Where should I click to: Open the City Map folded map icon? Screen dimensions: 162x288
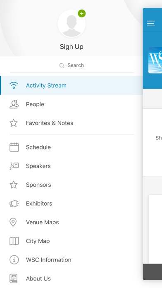(14, 241)
